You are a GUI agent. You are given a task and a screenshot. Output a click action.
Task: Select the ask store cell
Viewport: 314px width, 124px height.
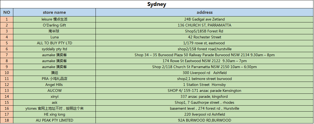coord(54,102)
